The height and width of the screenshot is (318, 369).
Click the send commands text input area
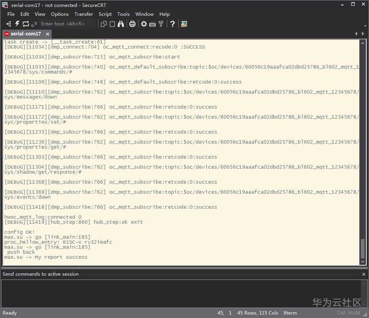(x=181, y=293)
